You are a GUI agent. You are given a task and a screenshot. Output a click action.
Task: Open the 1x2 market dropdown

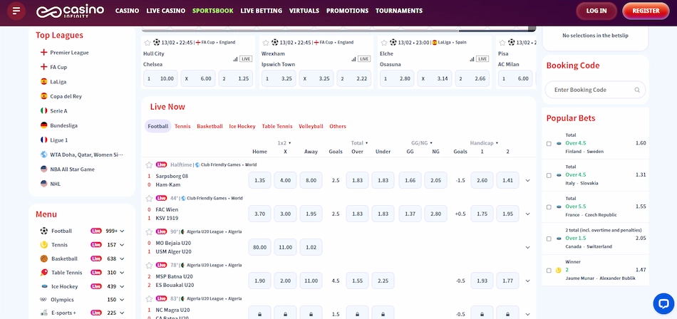[x=284, y=142]
